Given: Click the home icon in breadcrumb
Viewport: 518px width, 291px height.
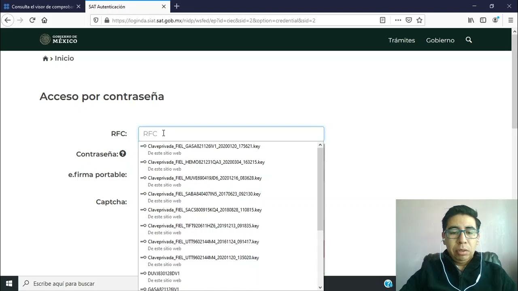Looking at the screenshot, I should (45, 59).
